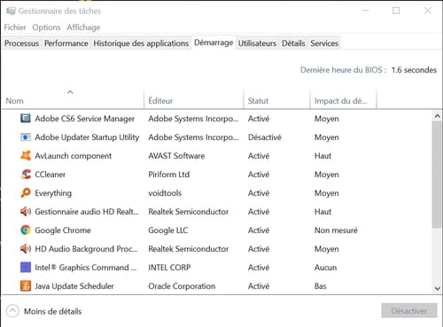Collapse view with Moins de détails chevron
This screenshot has width=443, height=327.
pyautogui.click(x=12, y=311)
